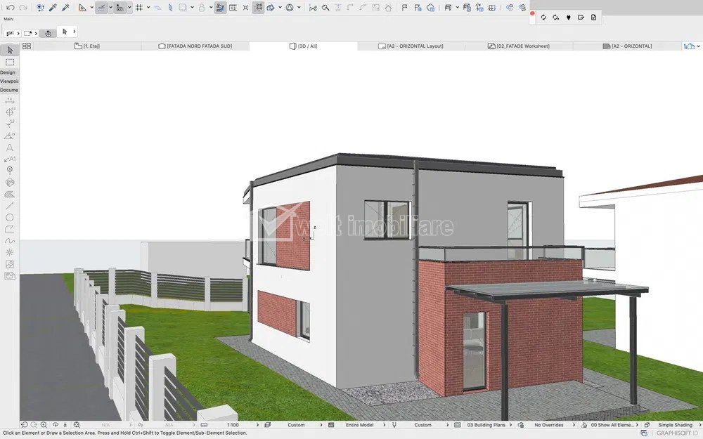The width and height of the screenshot is (703, 439).
Task: Expand the Simple Shading style dropdown
Action: click(x=675, y=425)
